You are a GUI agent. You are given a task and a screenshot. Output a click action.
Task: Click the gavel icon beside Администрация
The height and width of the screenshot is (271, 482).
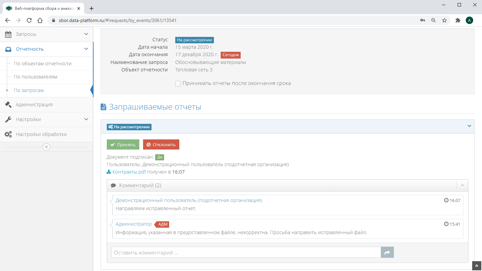(x=8, y=105)
